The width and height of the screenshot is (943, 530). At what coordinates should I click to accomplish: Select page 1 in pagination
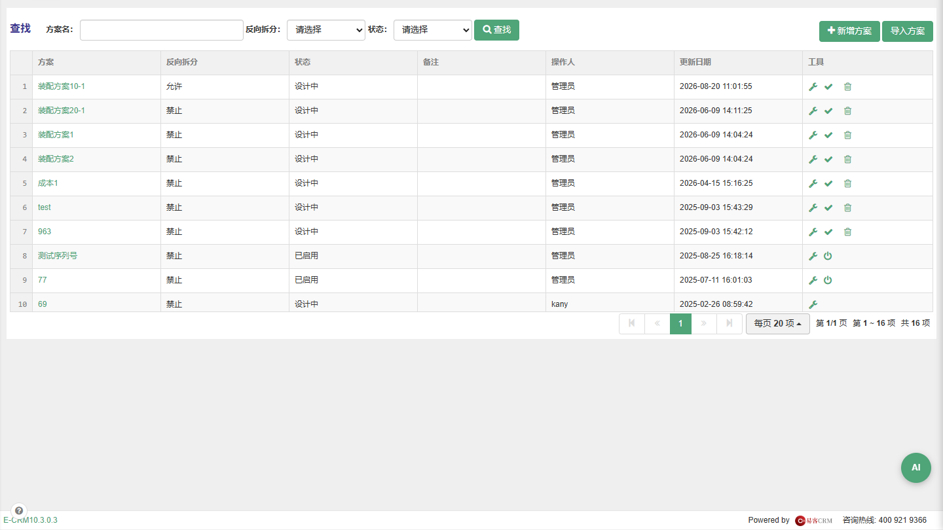680,324
